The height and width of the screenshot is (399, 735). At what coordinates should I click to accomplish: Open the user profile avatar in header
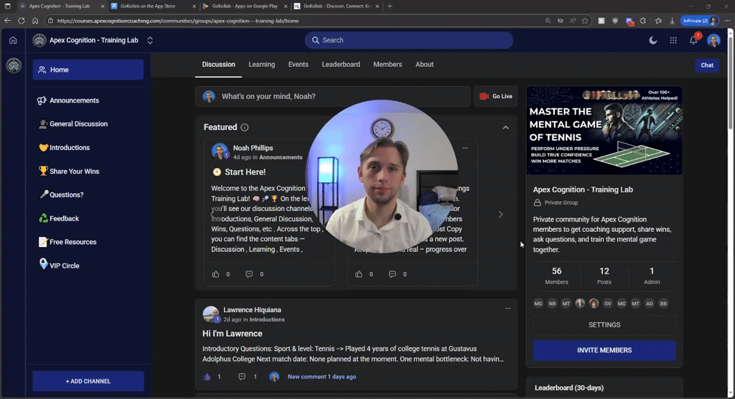[x=713, y=40]
